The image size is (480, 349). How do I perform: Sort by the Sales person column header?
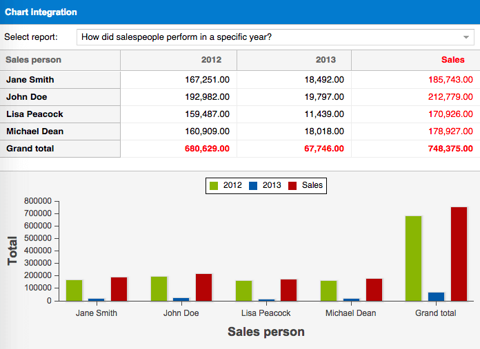click(x=33, y=60)
